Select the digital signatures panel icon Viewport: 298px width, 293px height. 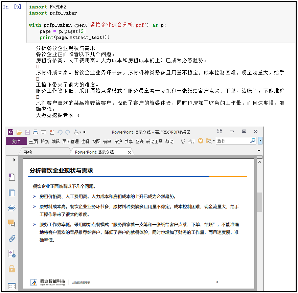[12, 254]
